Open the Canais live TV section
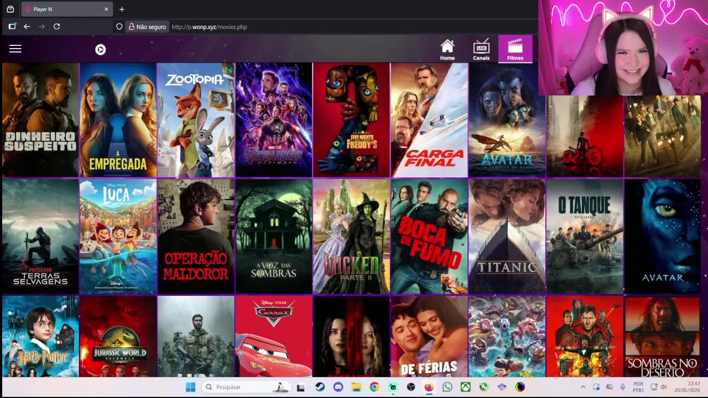The height and width of the screenshot is (398, 708). (481, 49)
